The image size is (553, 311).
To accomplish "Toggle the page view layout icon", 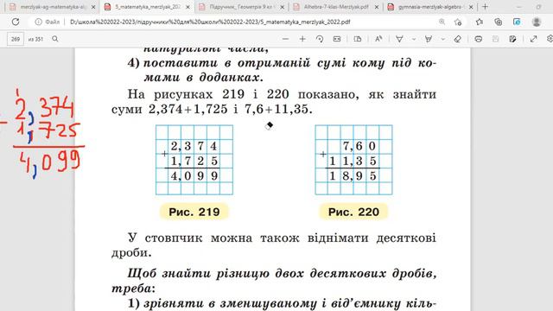I will pos(358,39).
